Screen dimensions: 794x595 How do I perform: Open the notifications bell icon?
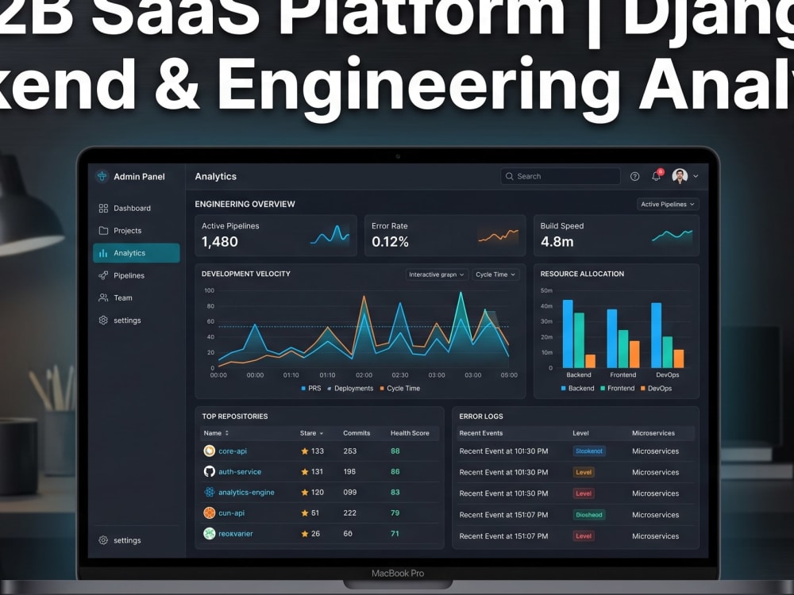657,175
